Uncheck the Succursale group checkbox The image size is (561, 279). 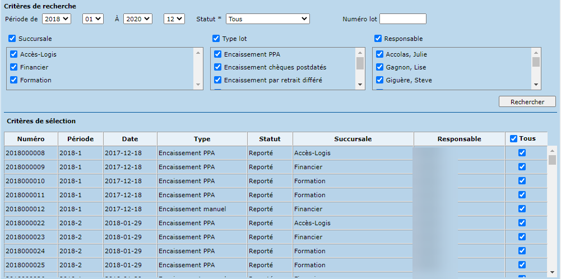click(12, 39)
